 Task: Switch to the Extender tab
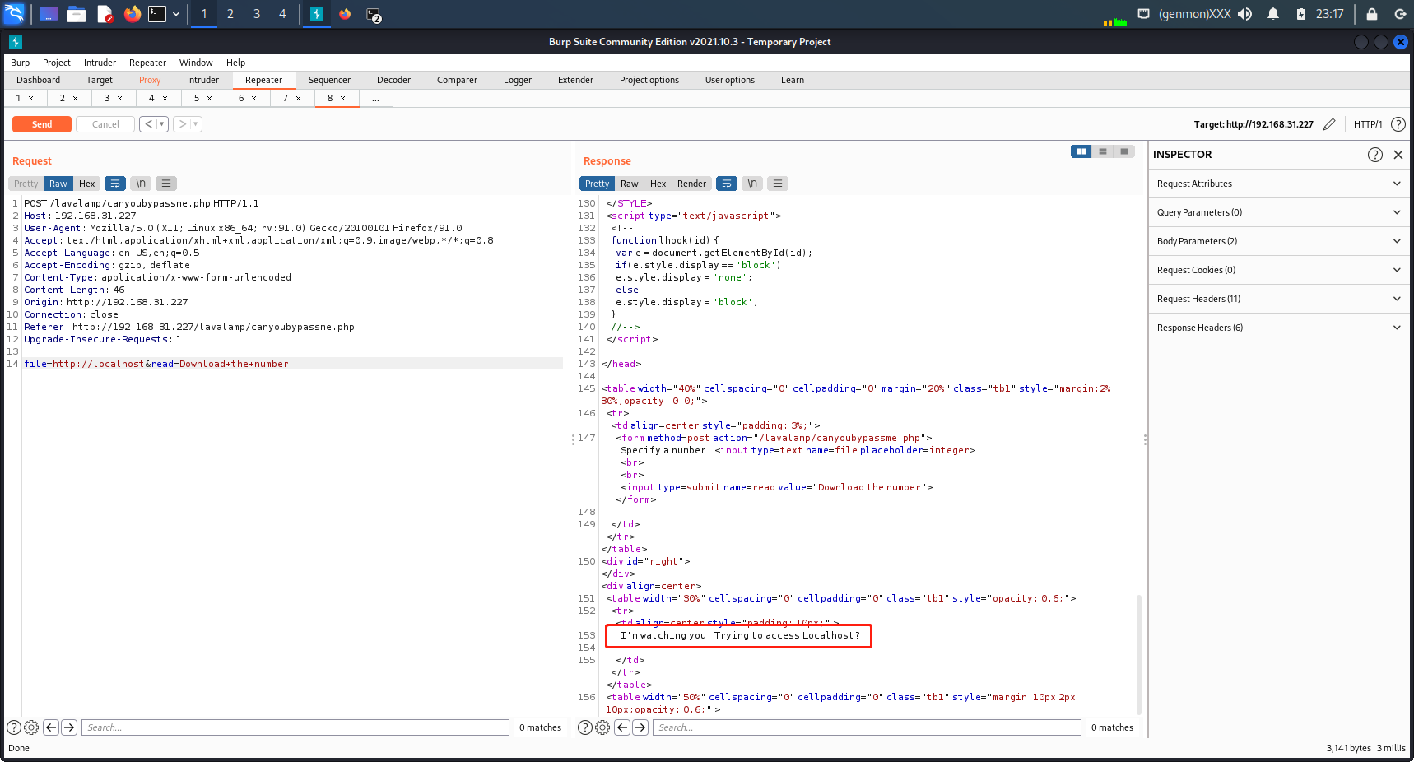[x=575, y=80]
